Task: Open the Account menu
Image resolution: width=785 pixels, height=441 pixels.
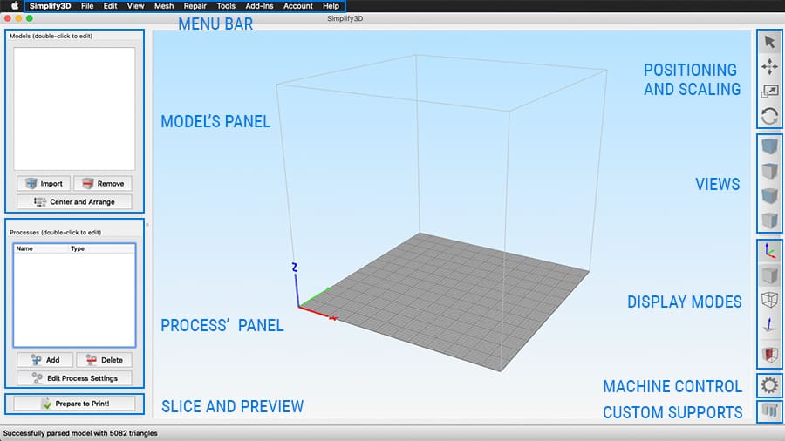Action: (298, 6)
